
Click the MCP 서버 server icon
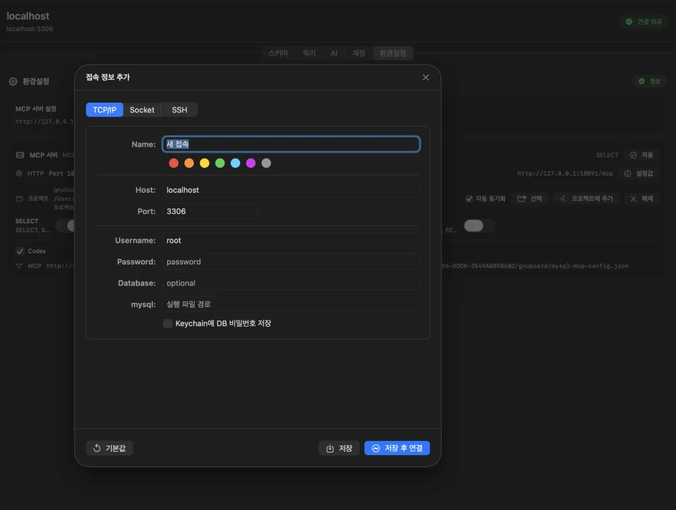tap(20, 156)
